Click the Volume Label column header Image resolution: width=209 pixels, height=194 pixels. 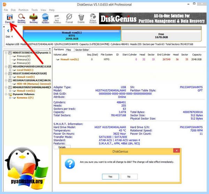point(60,55)
